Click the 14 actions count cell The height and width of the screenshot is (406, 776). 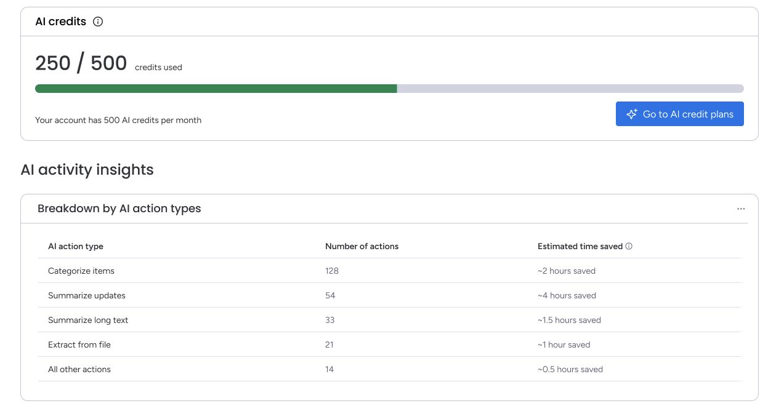pos(329,369)
